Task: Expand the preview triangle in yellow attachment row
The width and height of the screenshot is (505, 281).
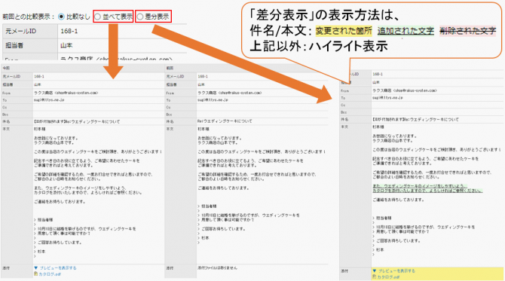Action: (x=375, y=271)
